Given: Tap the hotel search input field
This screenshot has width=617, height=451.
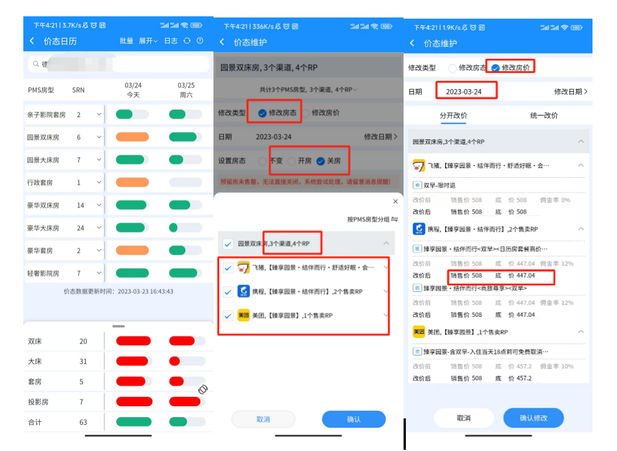Looking at the screenshot, I should [118, 64].
